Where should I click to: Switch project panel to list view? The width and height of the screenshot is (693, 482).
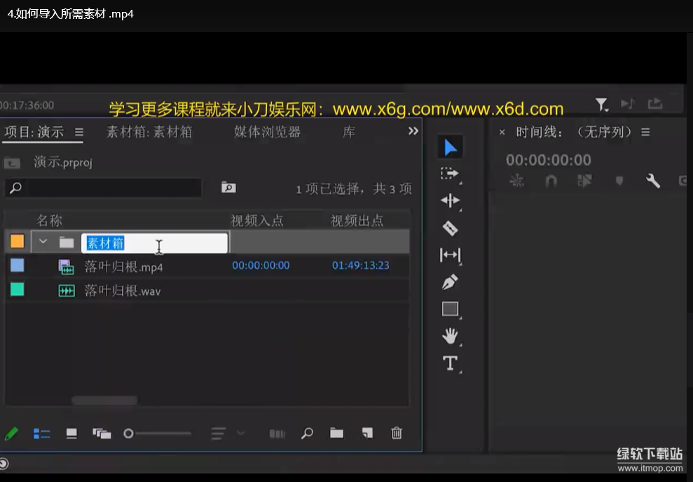coord(41,434)
